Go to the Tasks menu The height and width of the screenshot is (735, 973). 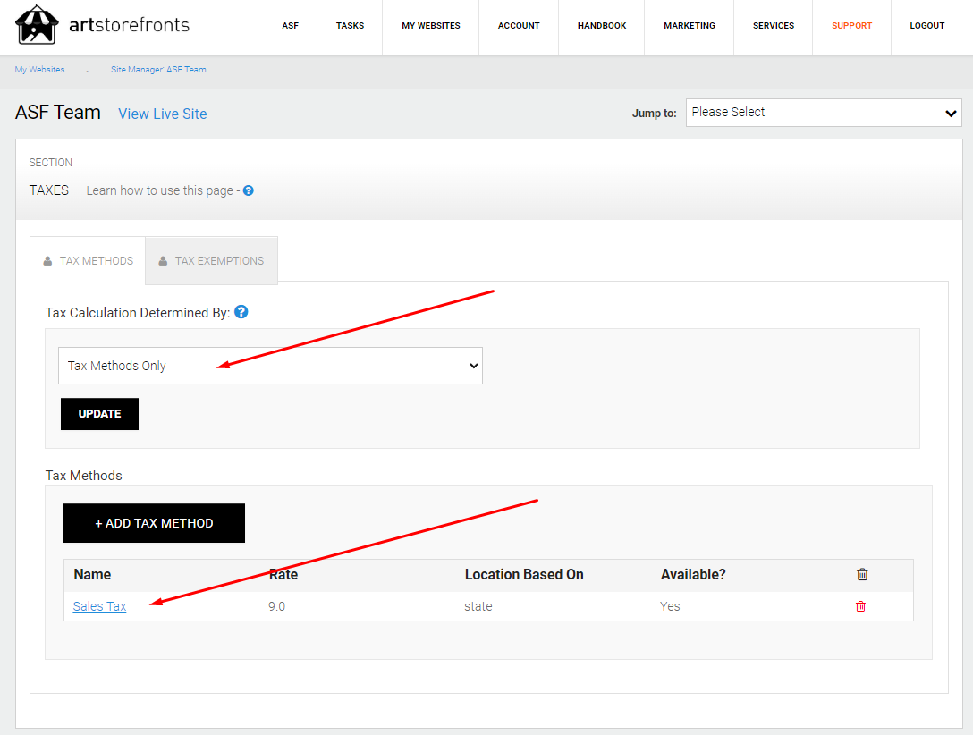click(x=350, y=25)
